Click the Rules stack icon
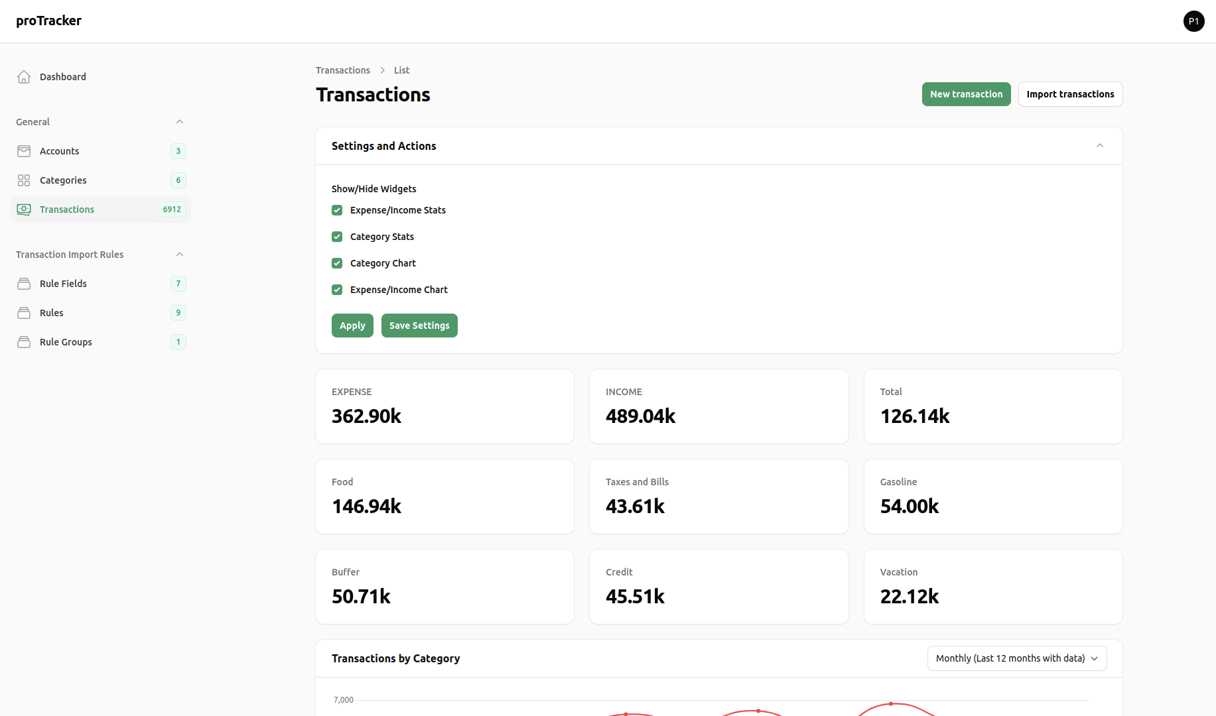The width and height of the screenshot is (1216, 716). (24, 313)
